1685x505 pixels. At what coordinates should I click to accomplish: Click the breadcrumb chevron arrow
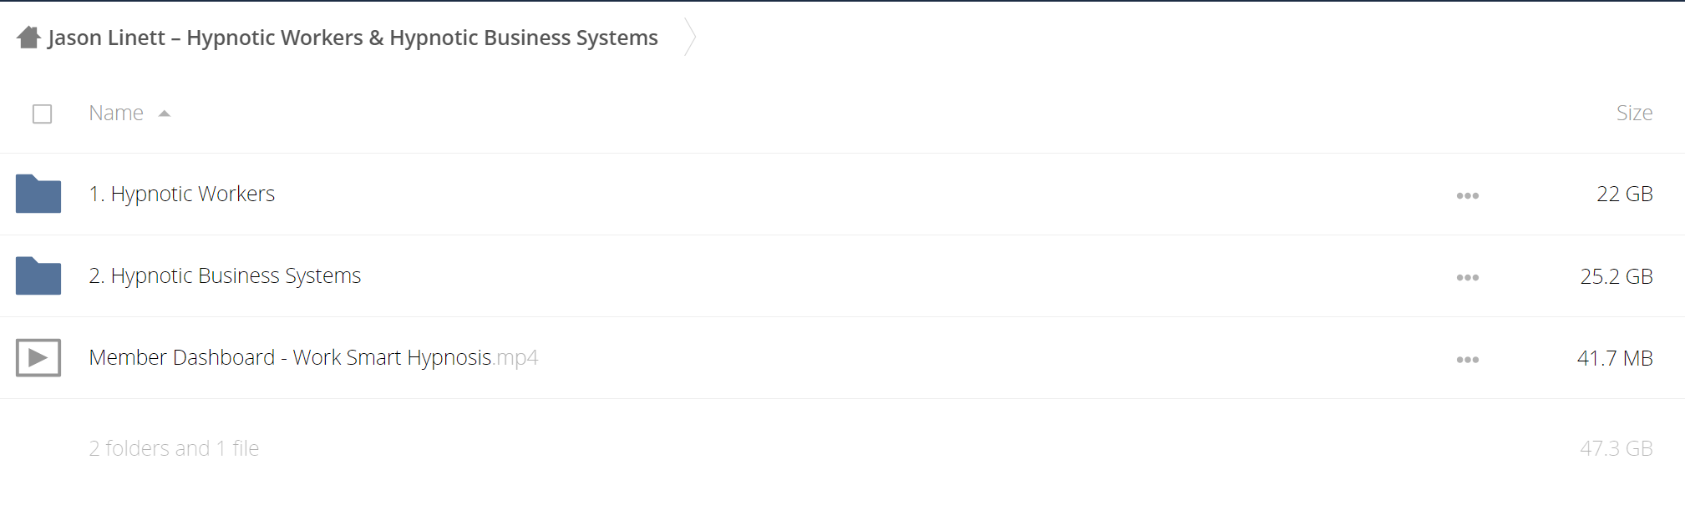690,37
